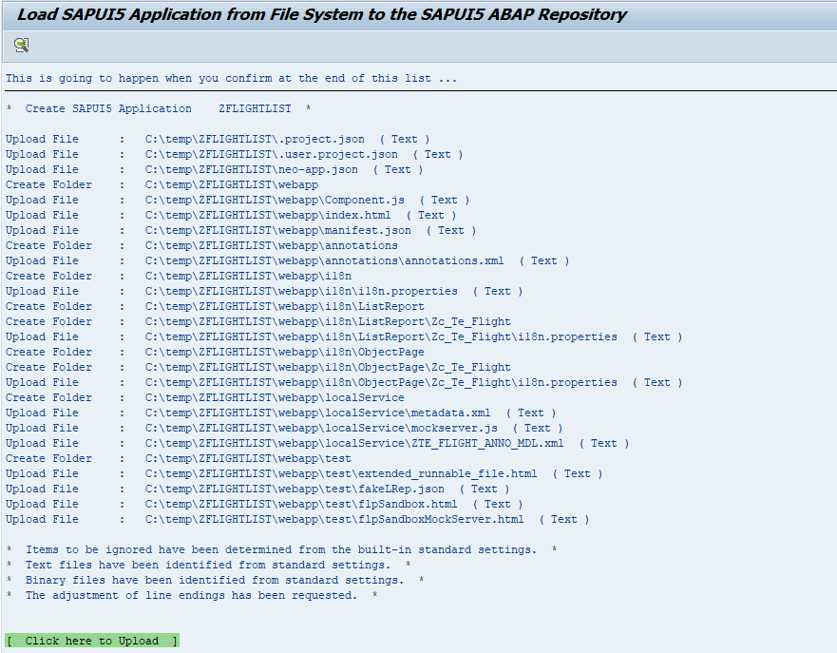This screenshot has height=653, width=837.
Task: Select the Create Folder line ending in i18n\ObjectPage
Action: click(215, 353)
